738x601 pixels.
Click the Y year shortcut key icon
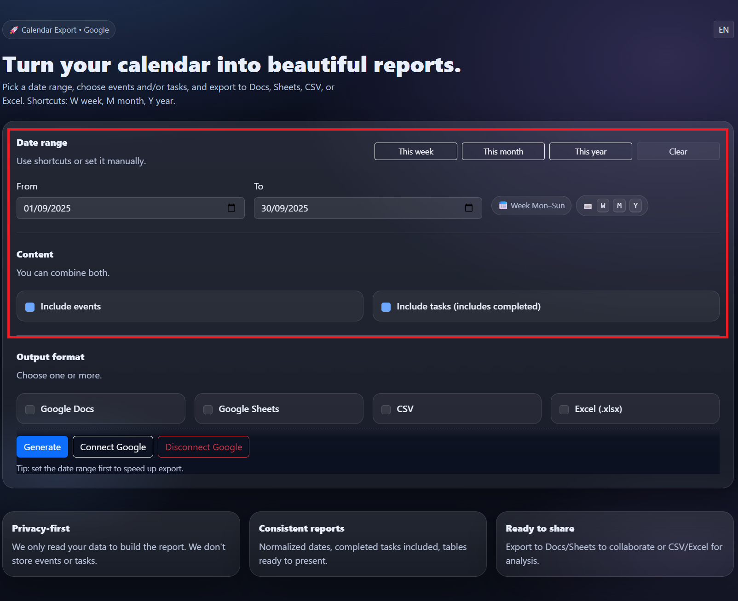click(x=635, y=206)
